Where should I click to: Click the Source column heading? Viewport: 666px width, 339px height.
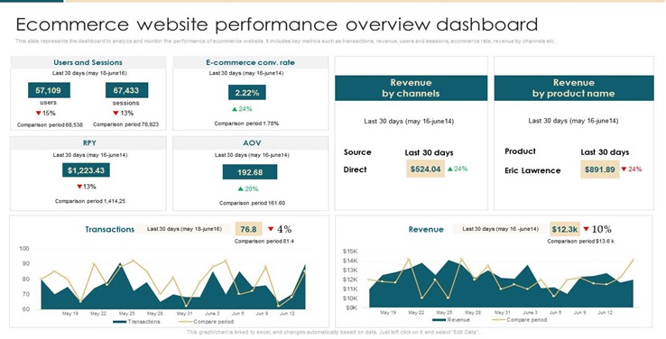(357, 152)
